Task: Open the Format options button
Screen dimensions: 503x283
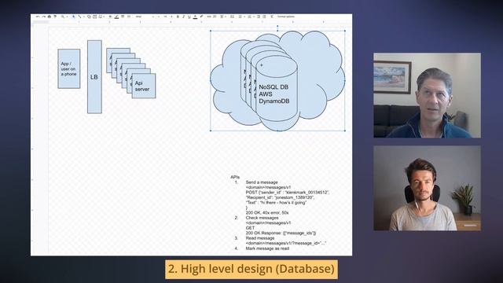Action: (286, 17)
